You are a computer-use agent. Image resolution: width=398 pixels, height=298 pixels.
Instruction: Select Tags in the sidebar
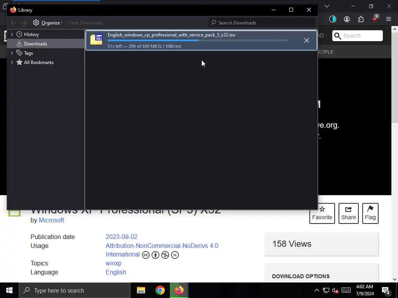coord(28,53)
